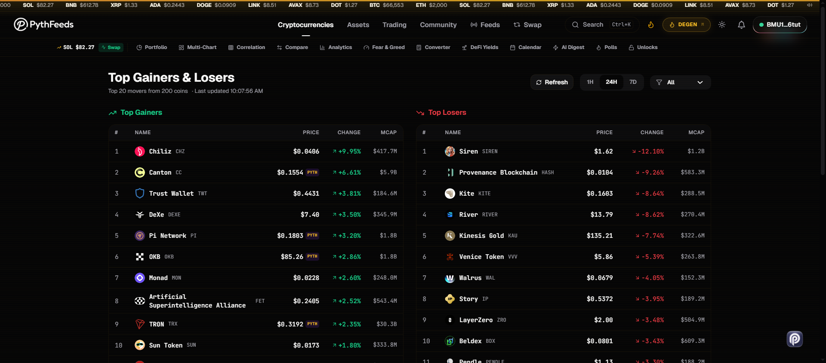The image size is (826, 363).
Task: Open the Assets menu
Action: [358, 25]
